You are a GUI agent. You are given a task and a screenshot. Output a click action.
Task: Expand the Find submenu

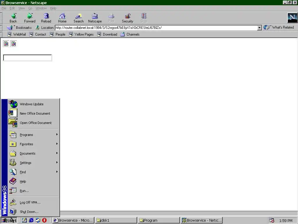[33, 172]
